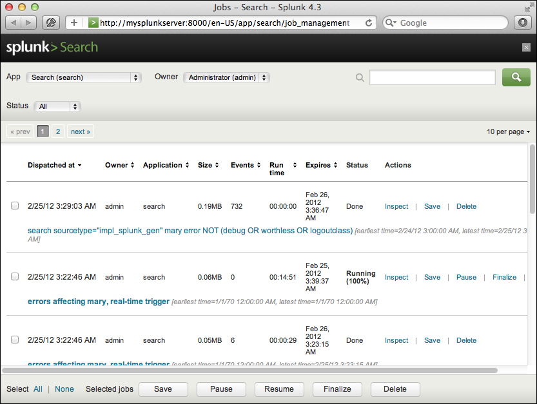This screenshot has width=537, height=404.
Task: Click the next » pagination link
Action: (x=81, y=131)
